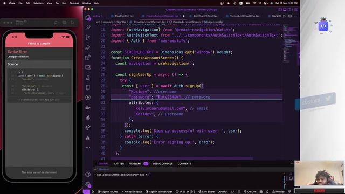The image size is (345, 194).
Task: Toggle the primary side bar layout icon
Action: click(280, 10)
